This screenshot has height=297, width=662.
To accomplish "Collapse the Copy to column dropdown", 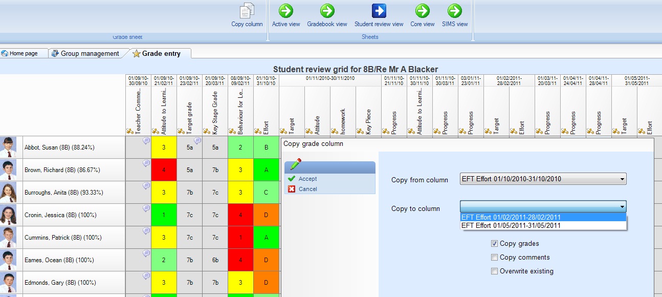I will click(x=622, y=207).
